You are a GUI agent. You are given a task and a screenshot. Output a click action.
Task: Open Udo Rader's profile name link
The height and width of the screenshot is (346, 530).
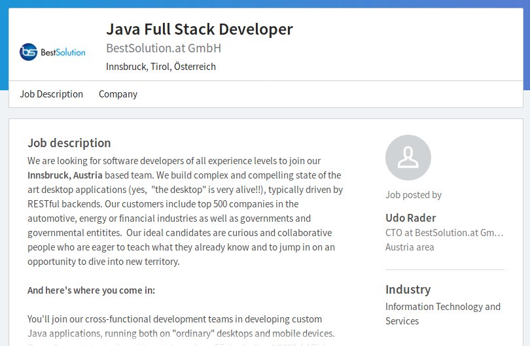point(411,218)
